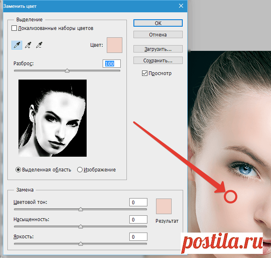Open the Загрузить... dialog

tap(158, 49)
